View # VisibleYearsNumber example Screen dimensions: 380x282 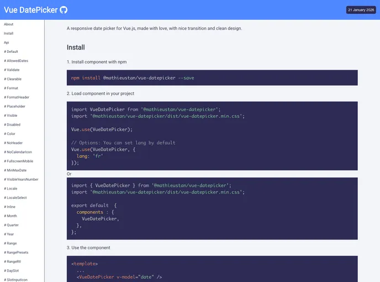(21, 180)
